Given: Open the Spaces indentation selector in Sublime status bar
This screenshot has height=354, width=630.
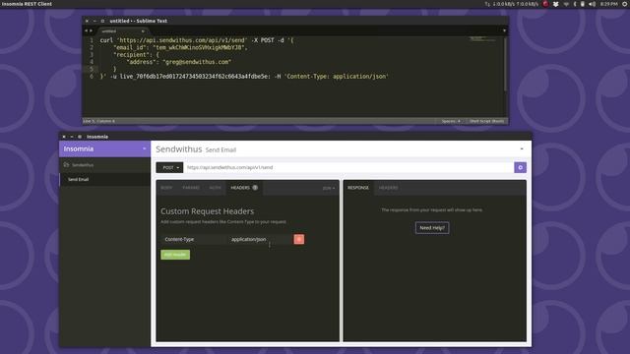Looking at the screenshot, I should pyautogui.click(x=451, y=121).
